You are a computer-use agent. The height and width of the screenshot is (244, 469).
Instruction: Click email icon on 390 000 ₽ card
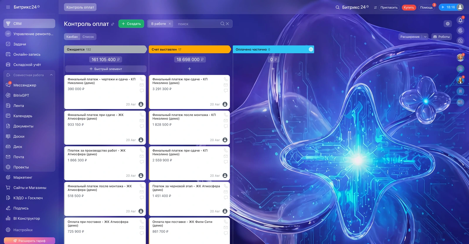pos(142,85)
